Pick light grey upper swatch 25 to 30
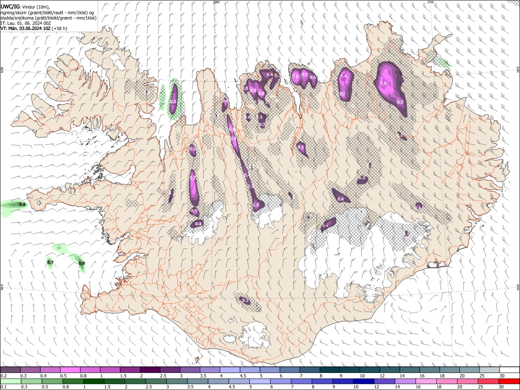 [489, 370]
